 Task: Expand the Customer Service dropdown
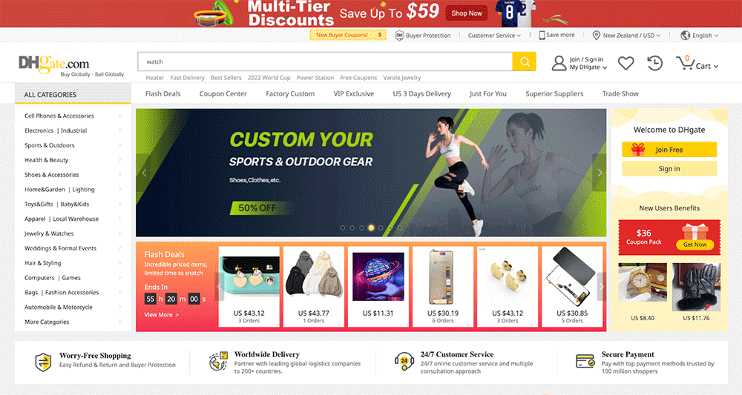coord(494,36)
